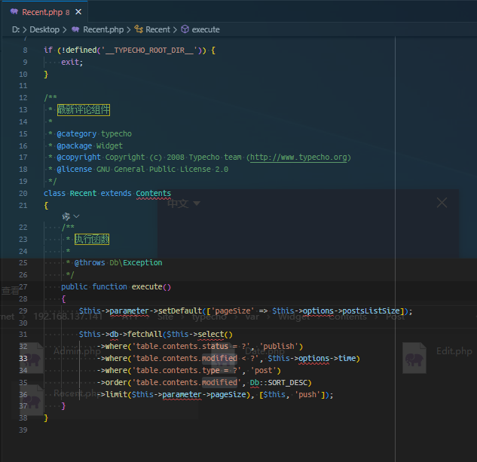Open the http://www.typecho.org link in the comment
This screenshot has height=462, width=477.
298,158
